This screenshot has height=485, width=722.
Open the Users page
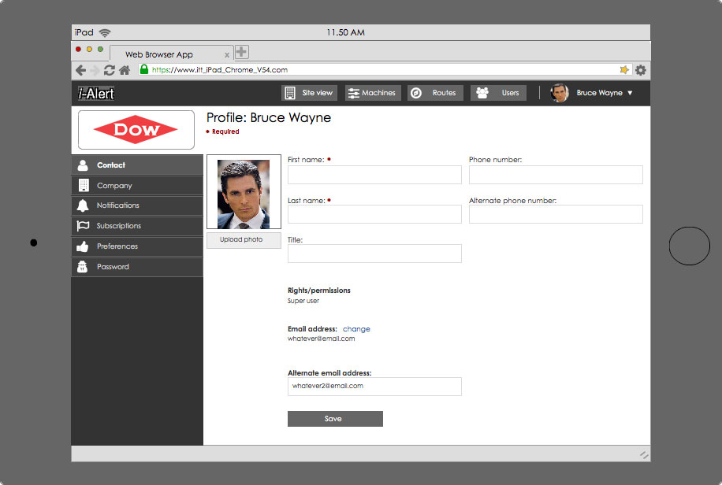498,93
